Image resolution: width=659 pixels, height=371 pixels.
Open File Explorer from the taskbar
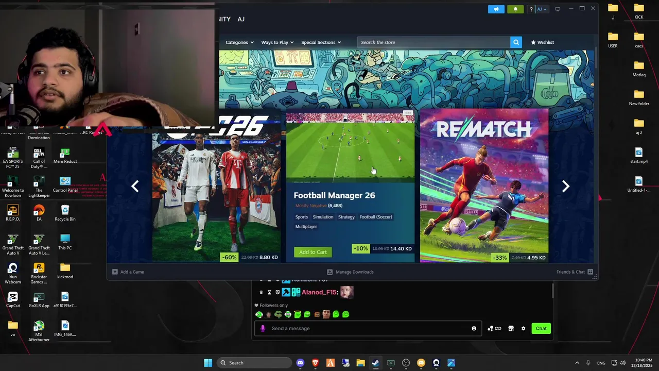(x=360, y=363)
